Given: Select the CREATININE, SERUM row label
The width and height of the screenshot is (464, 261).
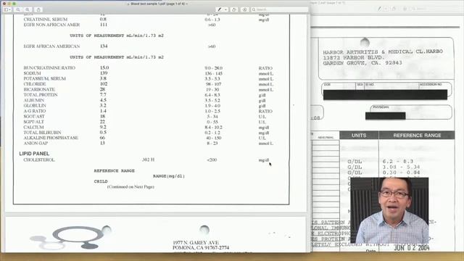Looking at the screenshot, I should 45,20.
